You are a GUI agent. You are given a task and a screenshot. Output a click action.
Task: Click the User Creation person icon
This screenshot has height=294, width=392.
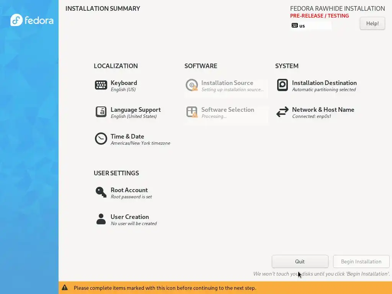(x=101, y=219)
